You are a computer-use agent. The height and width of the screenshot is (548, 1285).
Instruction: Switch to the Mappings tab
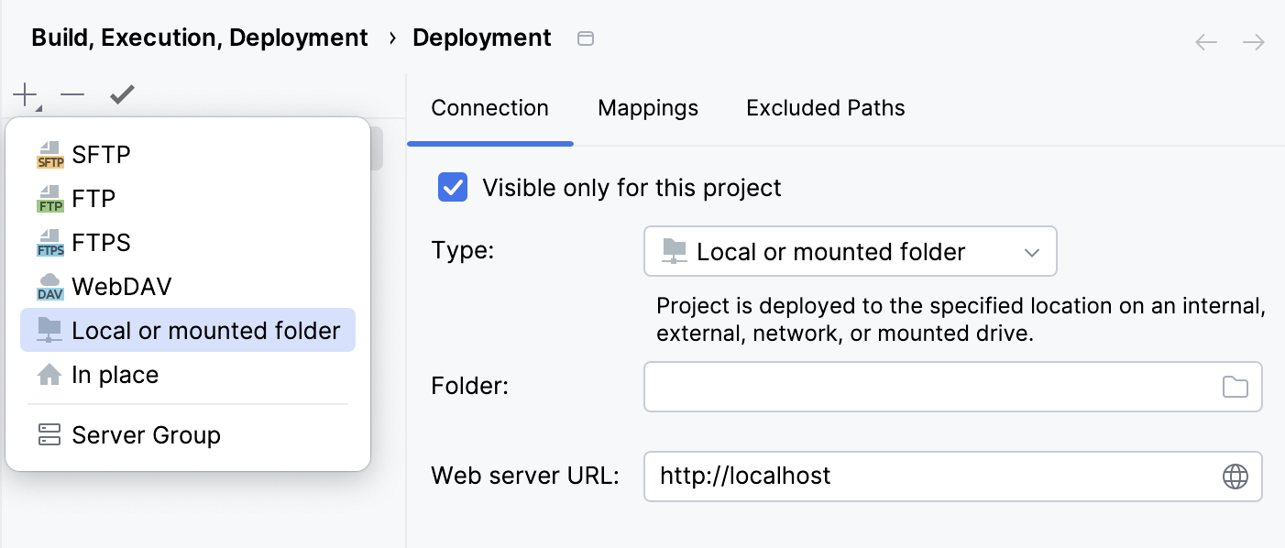point(647,107)
